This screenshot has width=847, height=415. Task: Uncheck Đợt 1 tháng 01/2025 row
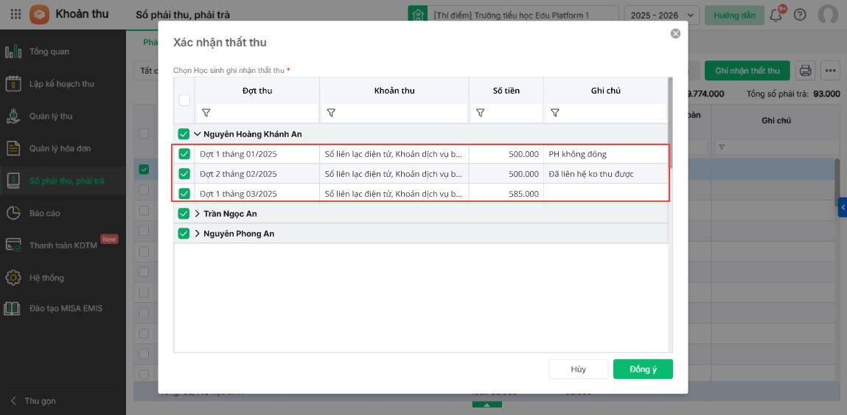(x=184, y=154)
